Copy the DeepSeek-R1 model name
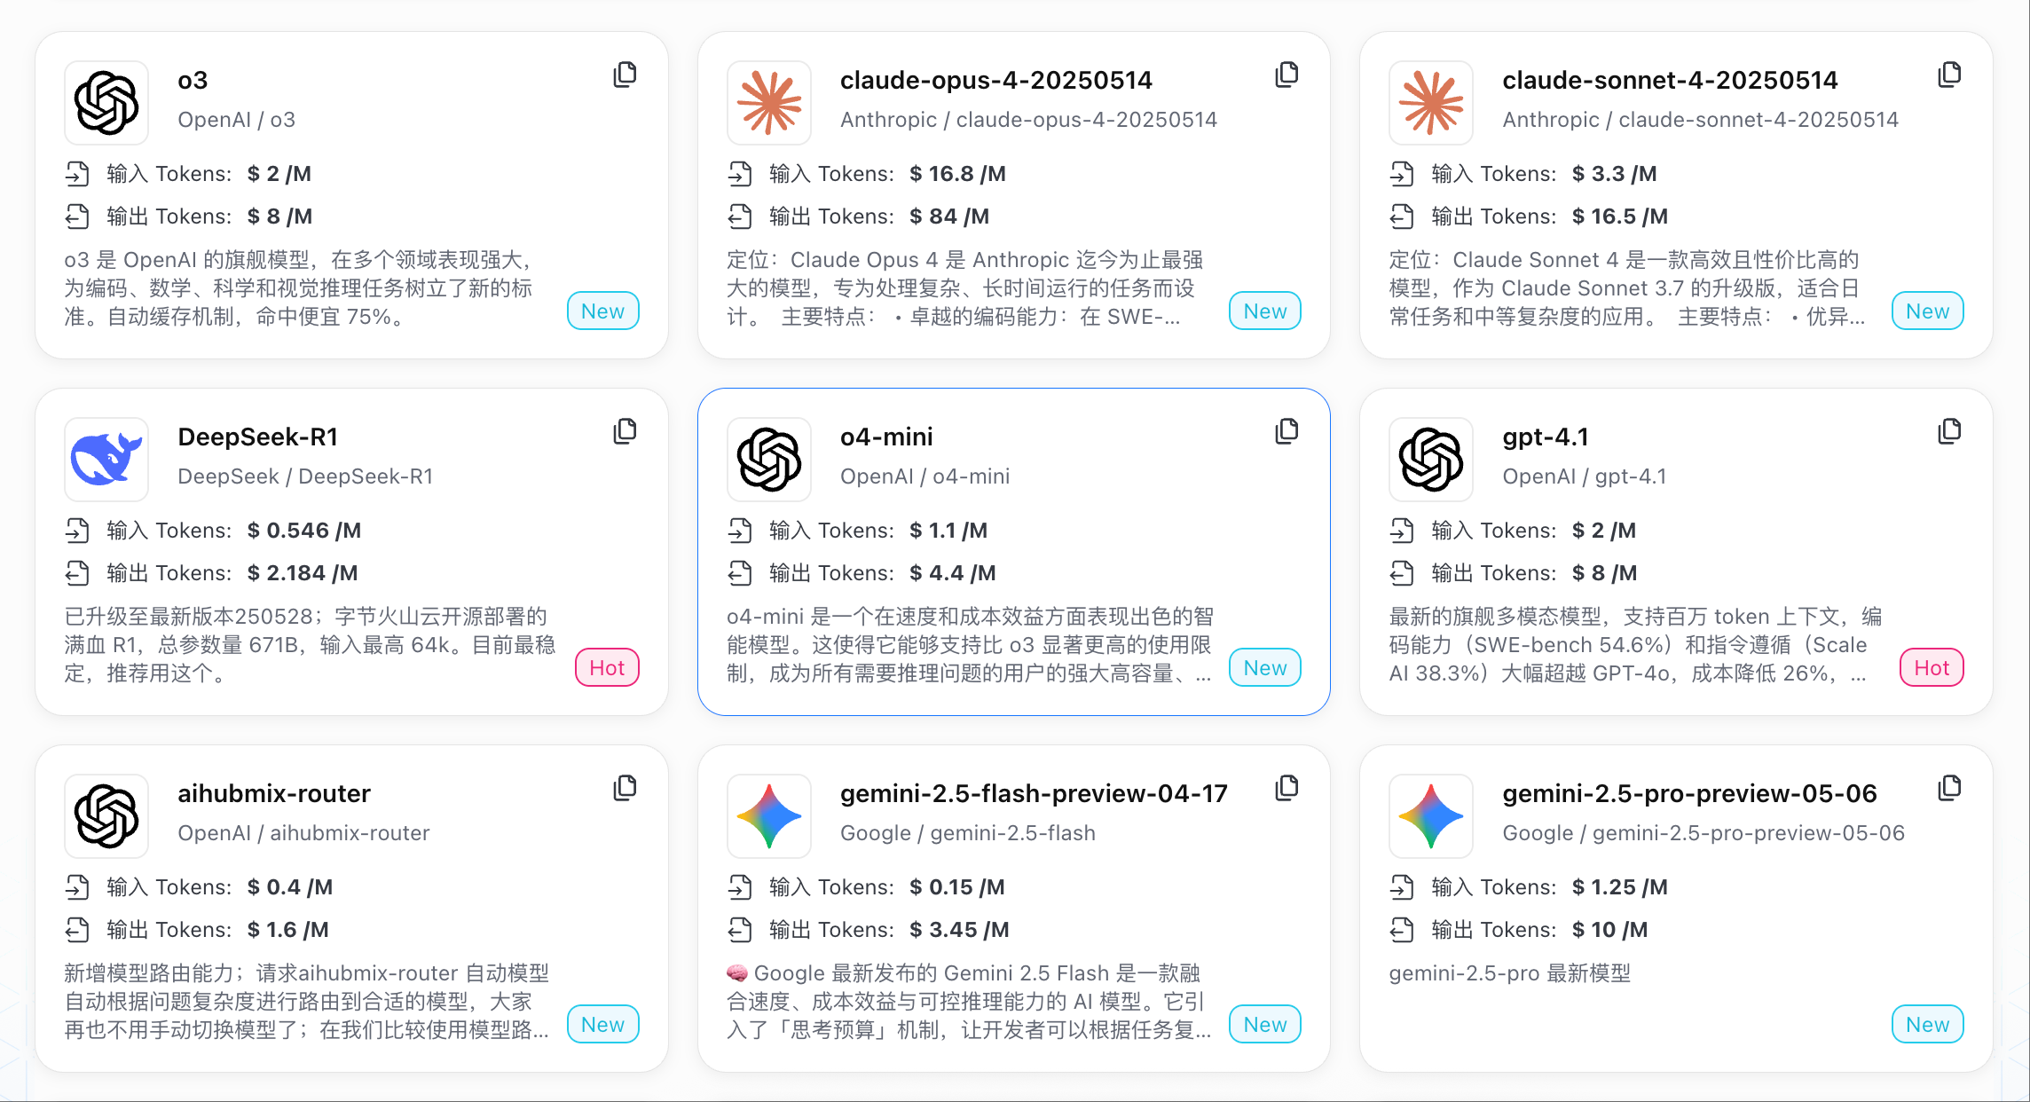The width and height of the screenshot is (2030, 1102). tap(625, 431)
